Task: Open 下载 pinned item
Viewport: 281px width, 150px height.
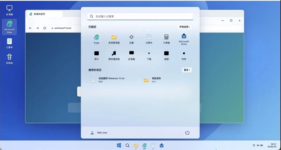Action: tap(149, 55)
